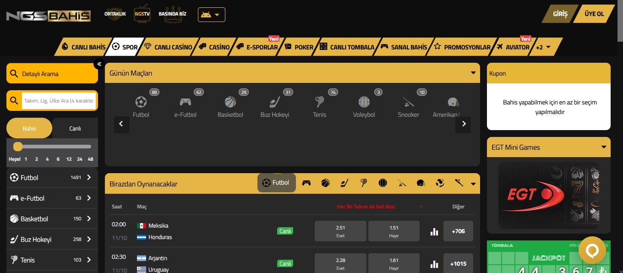This screenshot has width=623, height=273.
Task: Collapse the Günün Maçları panel
Action: click(473, 73)
